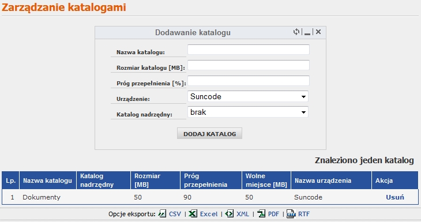The height and width of the screenshot is (222, 421).
Task: Click the Opcje eksportu: label
Action: [x=132, y=214]
